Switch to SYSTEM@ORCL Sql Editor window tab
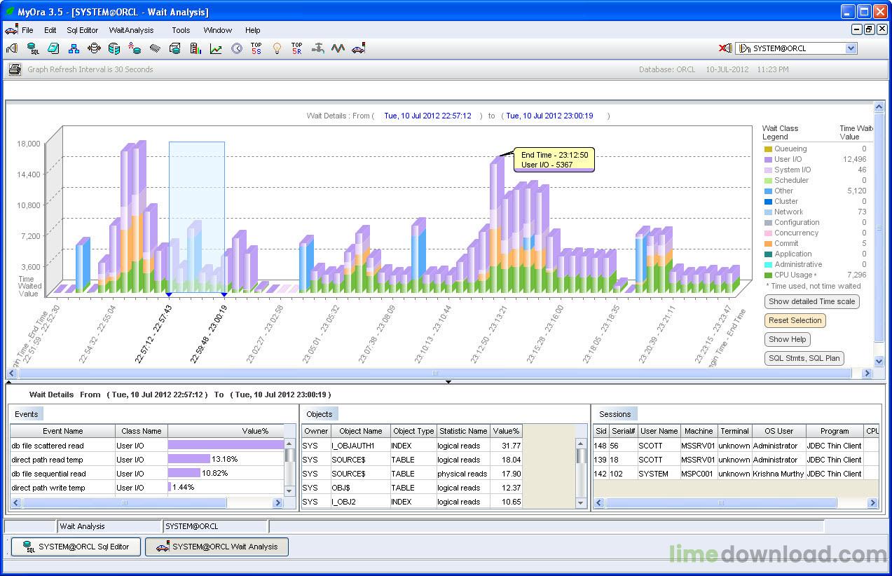 pyautogui.click(x=76, y=547)
